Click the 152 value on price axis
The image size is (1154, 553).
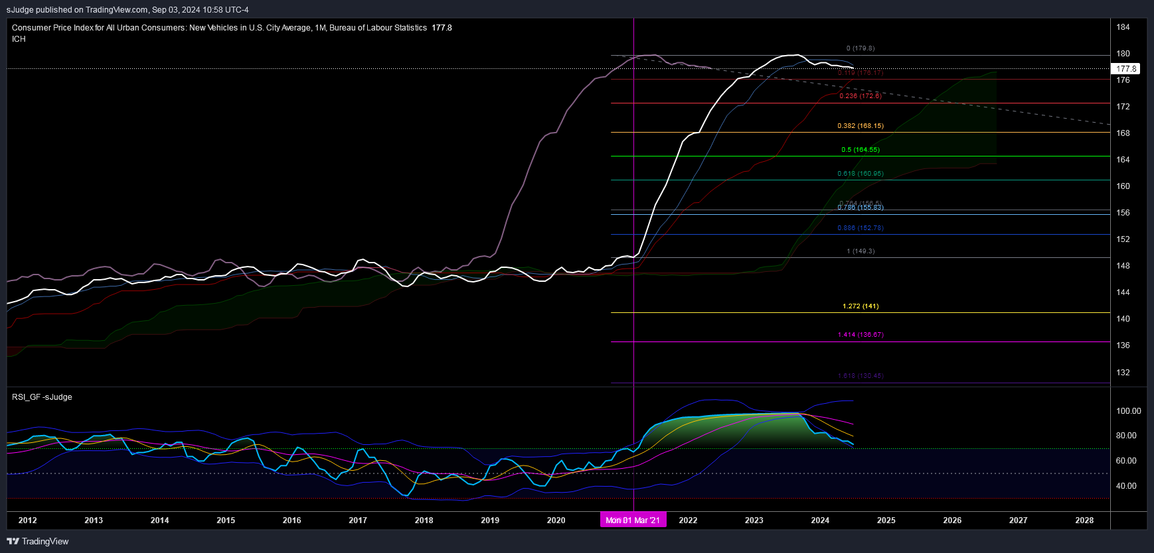click(1123, 239)
